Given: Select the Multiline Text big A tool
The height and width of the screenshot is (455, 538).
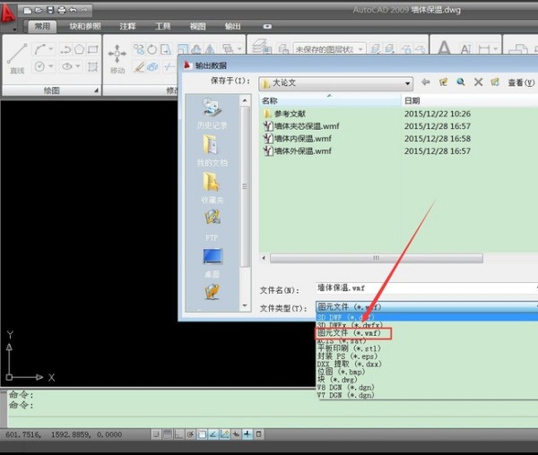Looking at the screenshot, I should (444, 47).
